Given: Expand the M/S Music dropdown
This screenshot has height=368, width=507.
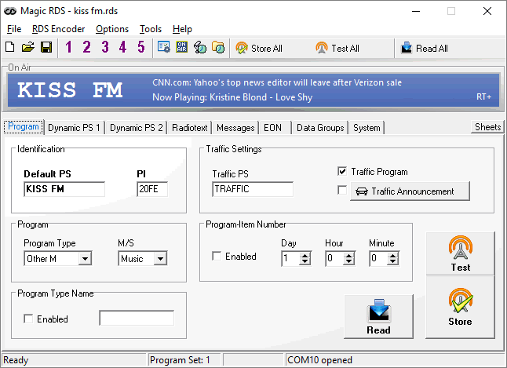Looking at the screenshot, I should (x=160, y=258).
